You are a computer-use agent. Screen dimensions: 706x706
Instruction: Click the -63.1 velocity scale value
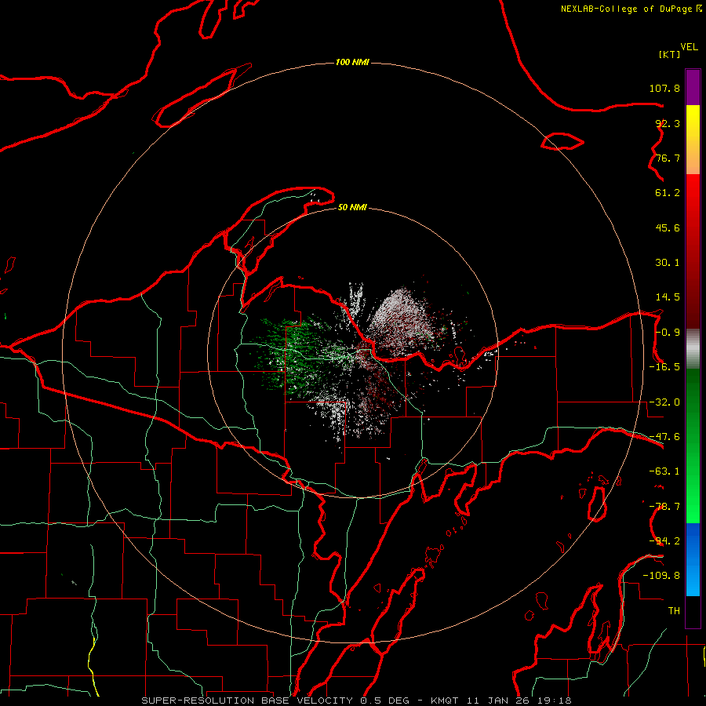[x=664, y=471]
